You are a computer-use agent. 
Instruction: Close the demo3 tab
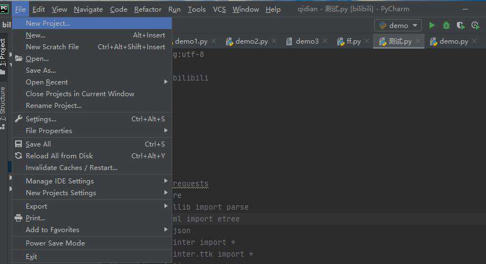[x=324, y=41]
